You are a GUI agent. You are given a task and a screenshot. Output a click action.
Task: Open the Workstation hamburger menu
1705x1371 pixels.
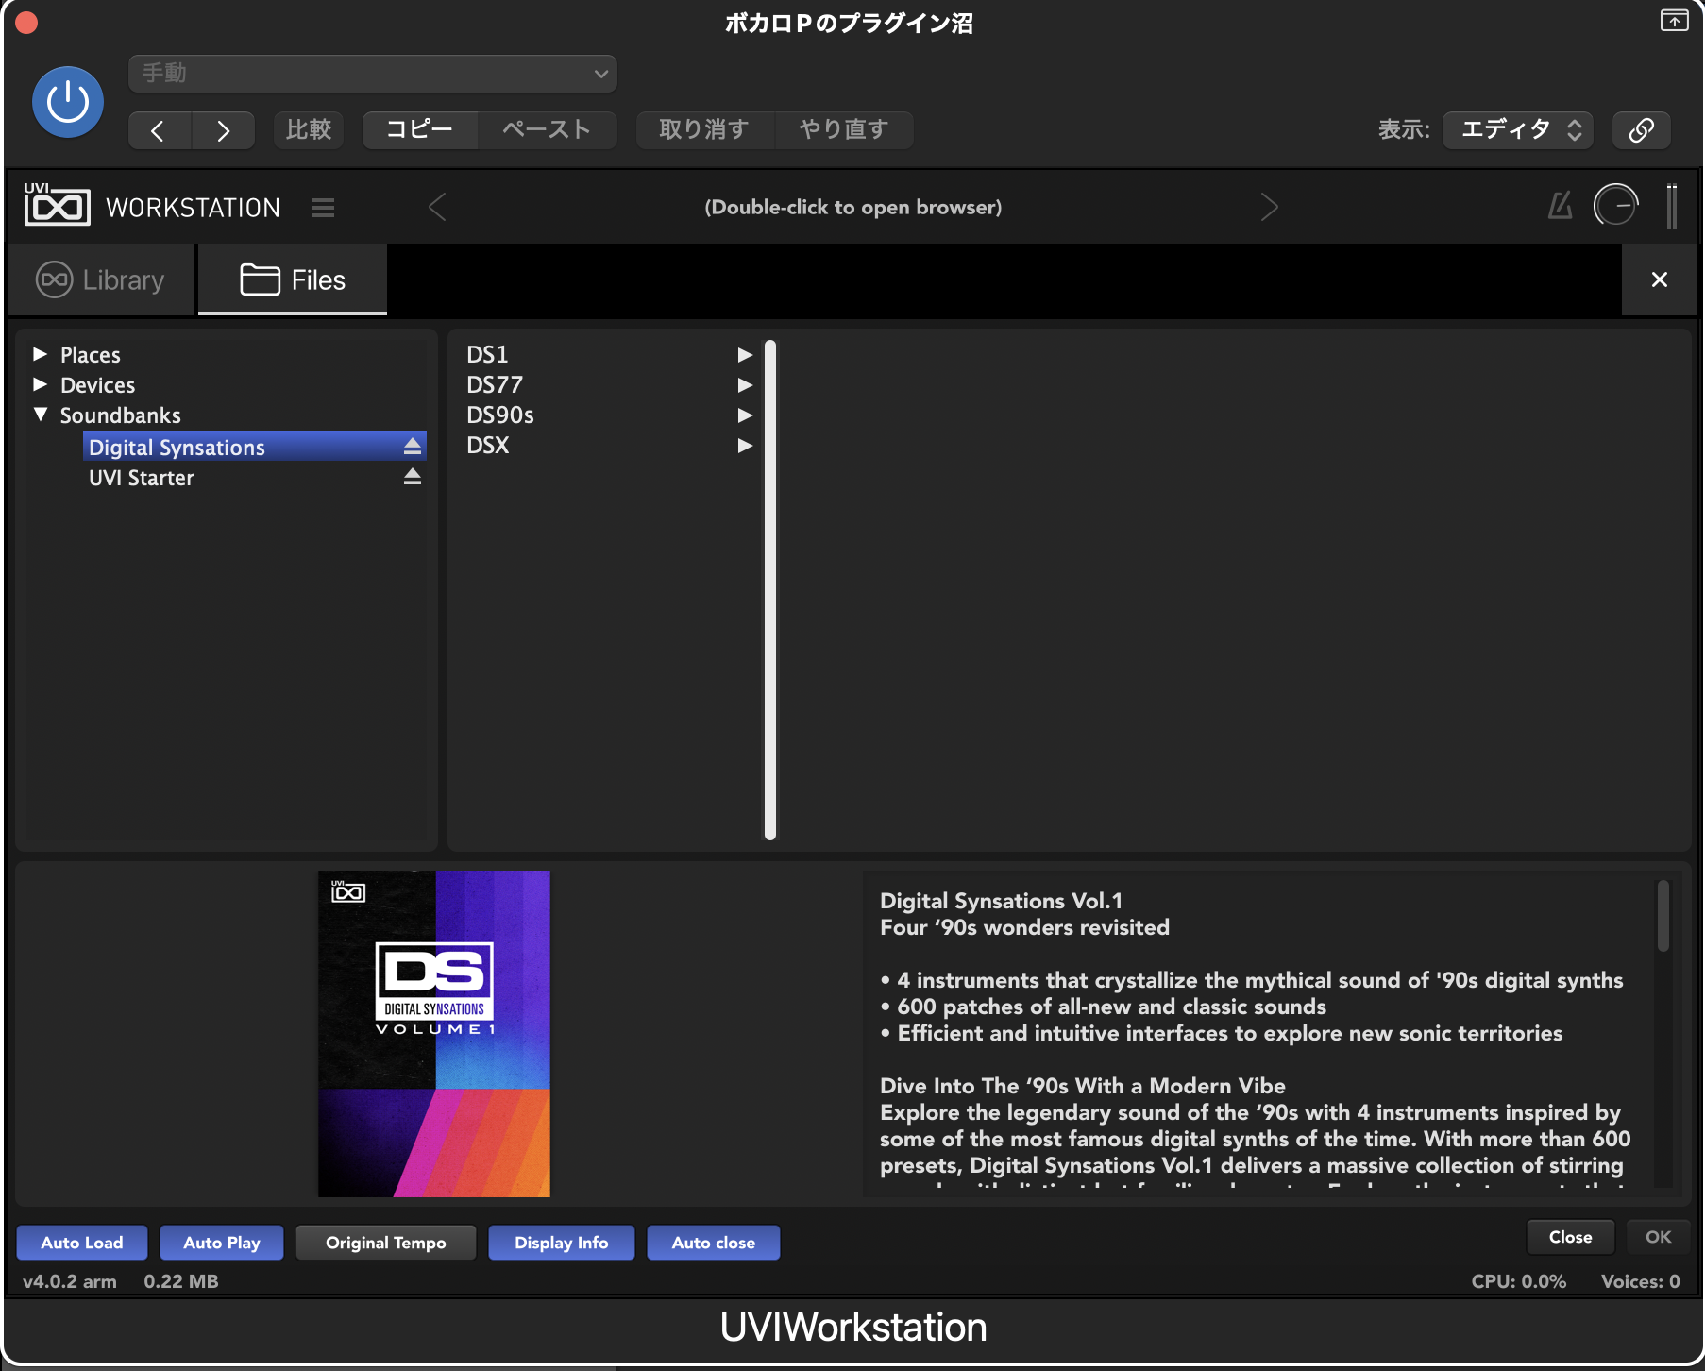tap(323, 208)
